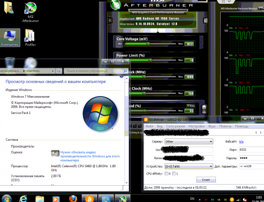Click the Afterburner K side button
Screen dimensions: 264x202
pyautogui.click(x=110, y=21)
